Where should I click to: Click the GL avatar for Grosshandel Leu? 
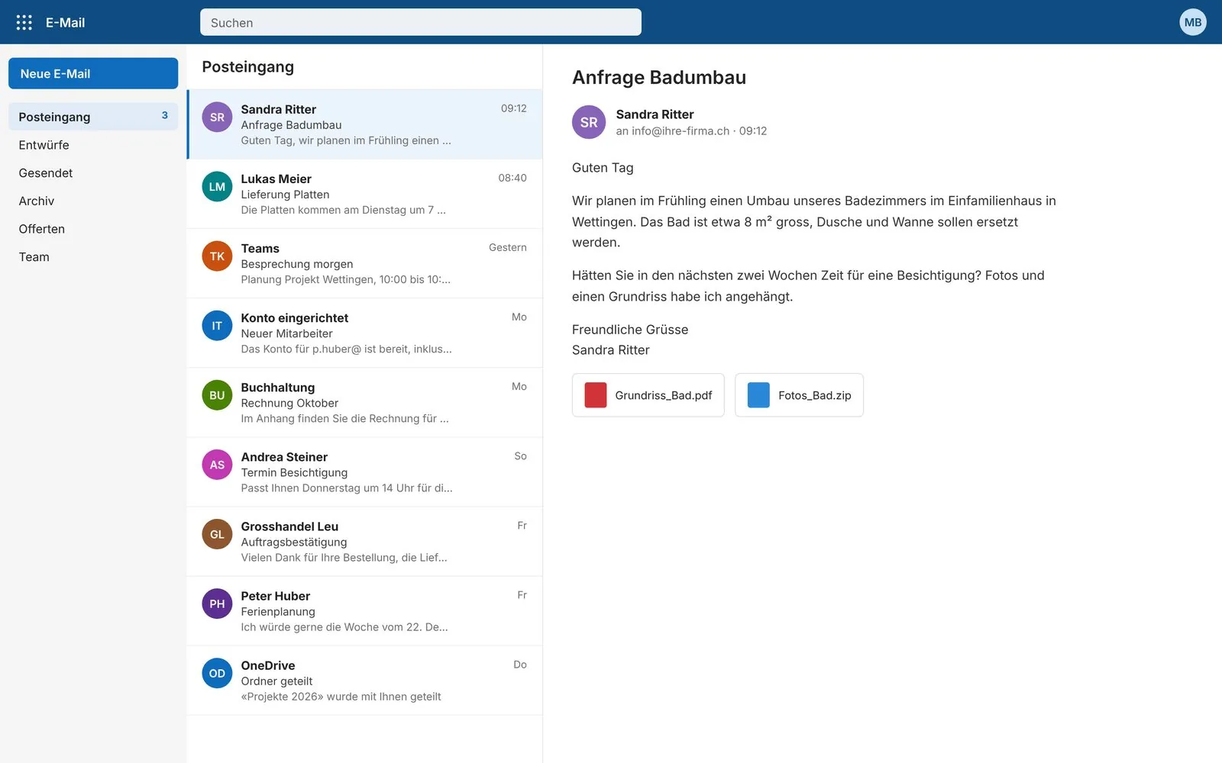217,533
